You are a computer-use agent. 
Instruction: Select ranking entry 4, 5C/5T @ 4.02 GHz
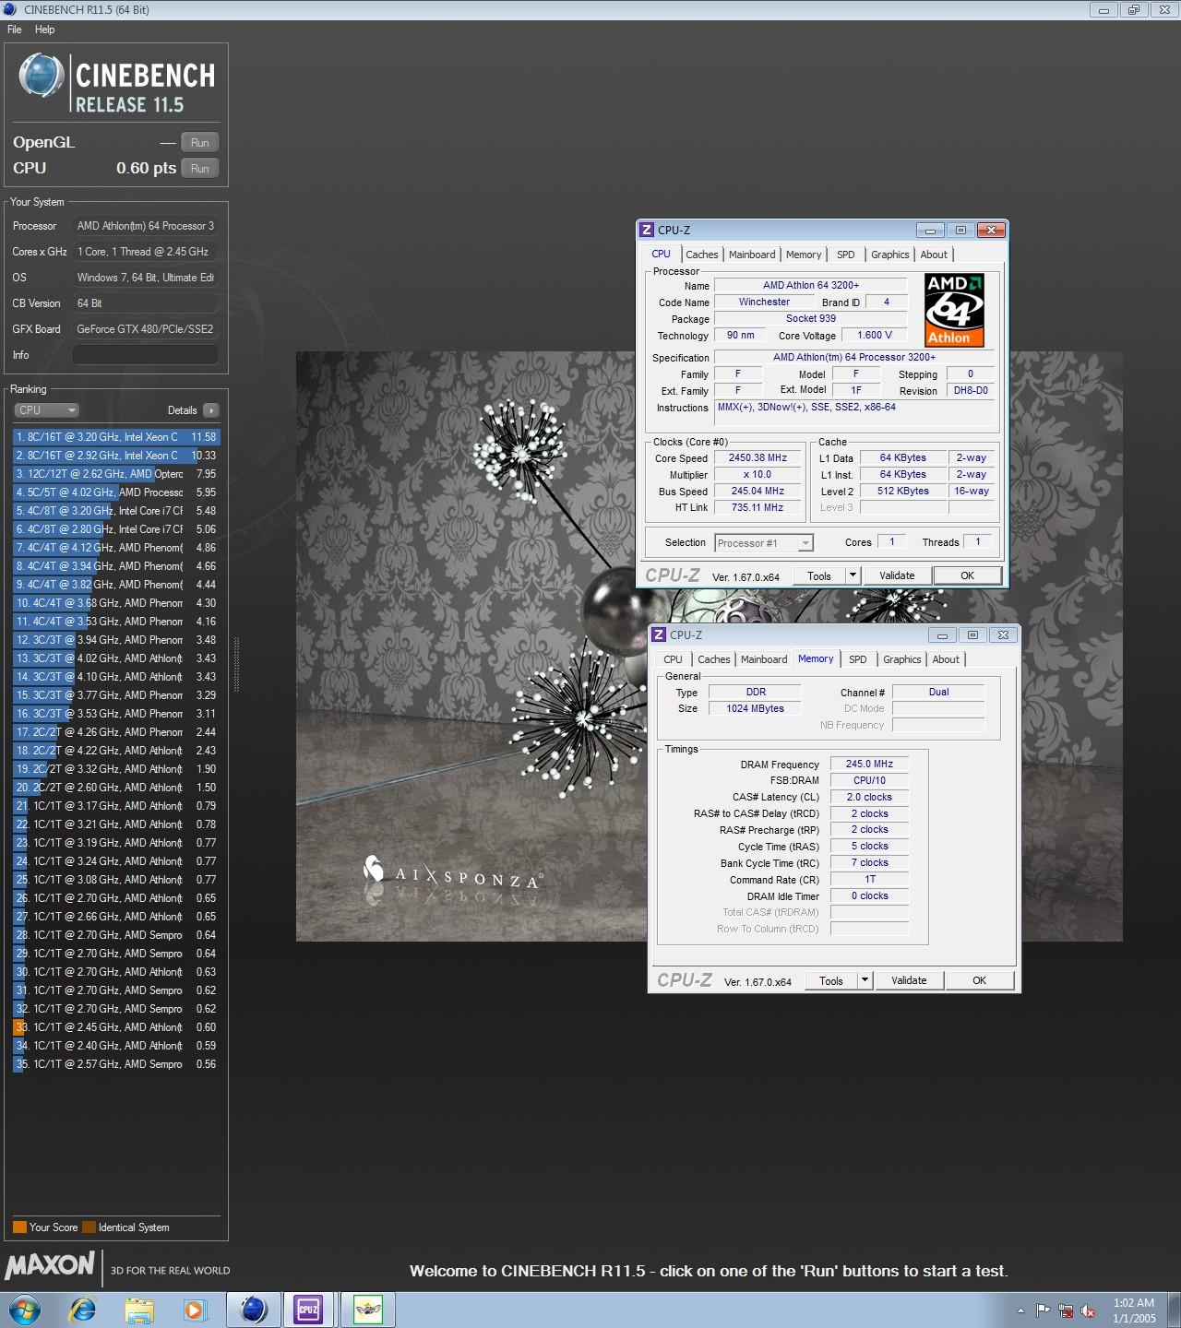click(116, 492)
